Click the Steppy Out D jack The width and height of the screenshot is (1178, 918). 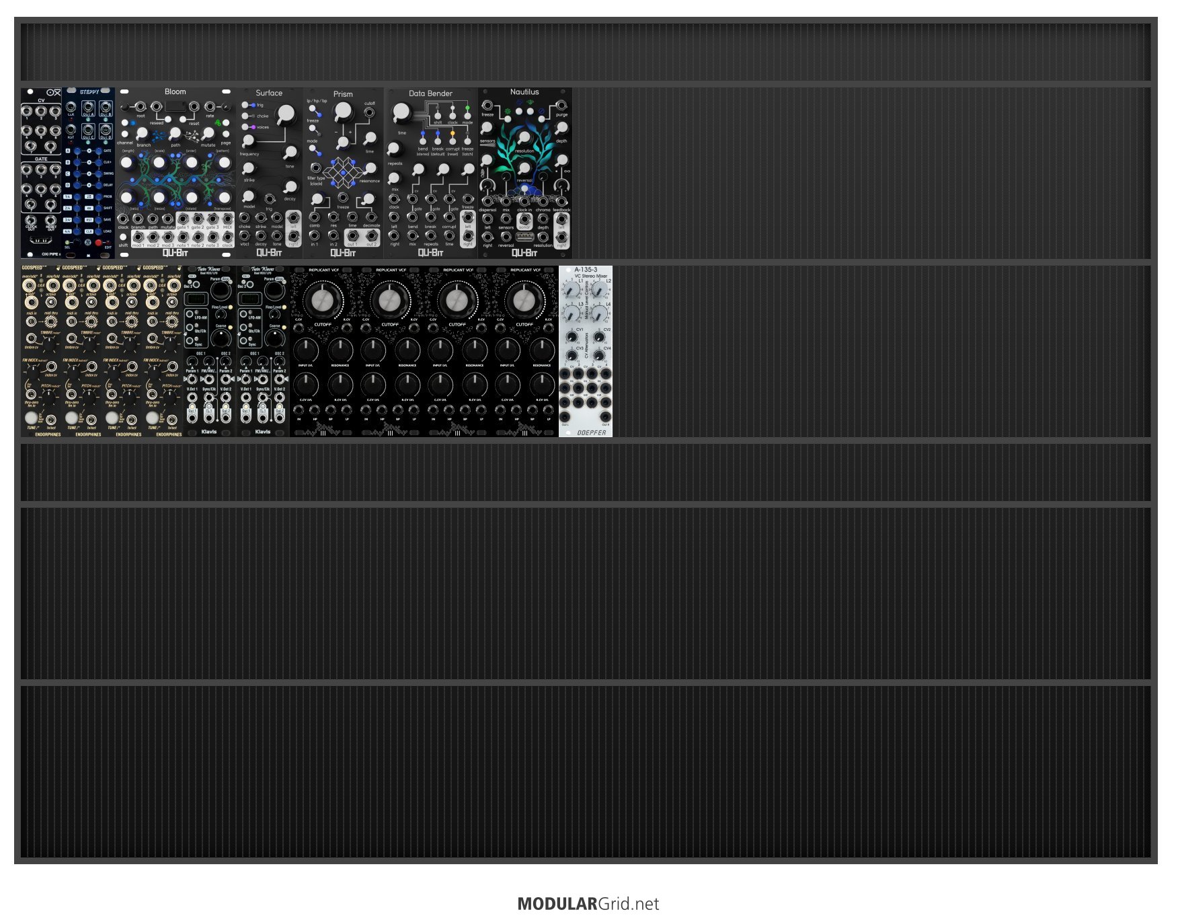106,129
